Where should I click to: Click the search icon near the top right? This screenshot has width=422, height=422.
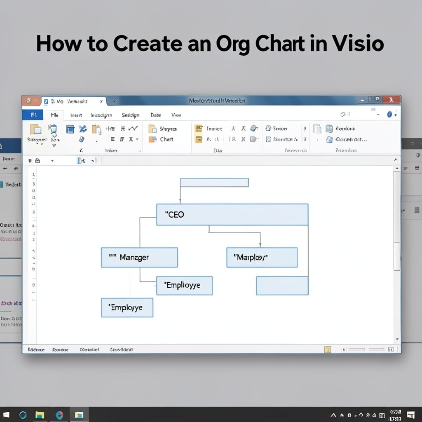tap(343, 115)
